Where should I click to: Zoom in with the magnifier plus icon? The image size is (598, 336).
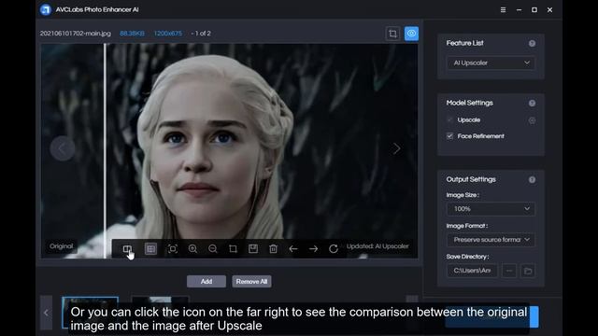[x=192, y=249]
